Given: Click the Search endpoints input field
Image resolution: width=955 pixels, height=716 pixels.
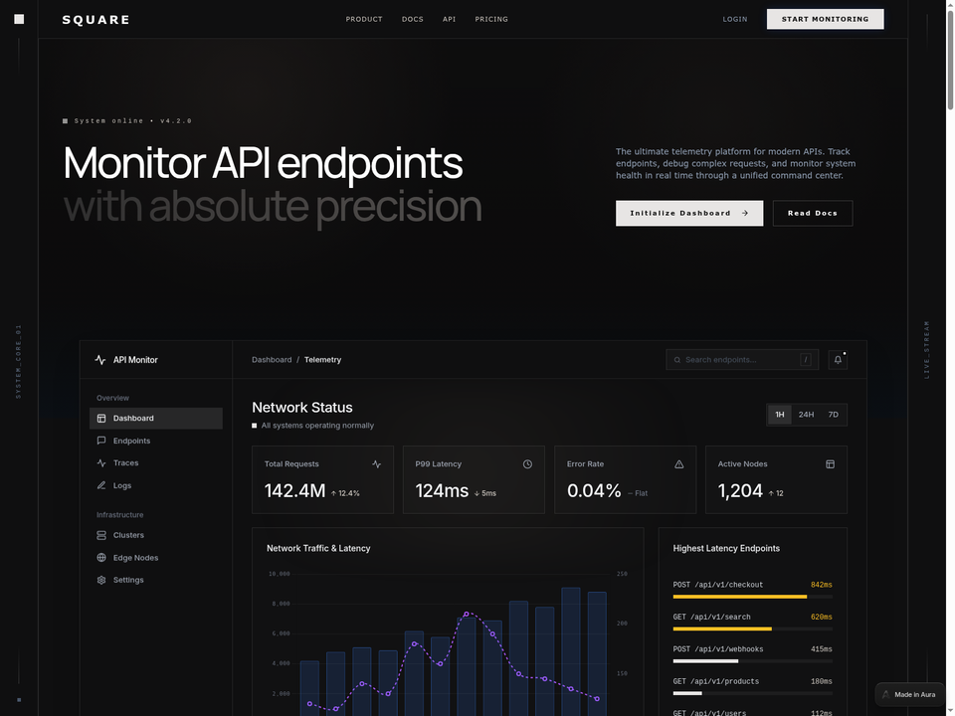Looking at the screenshot, I should 742,360.
